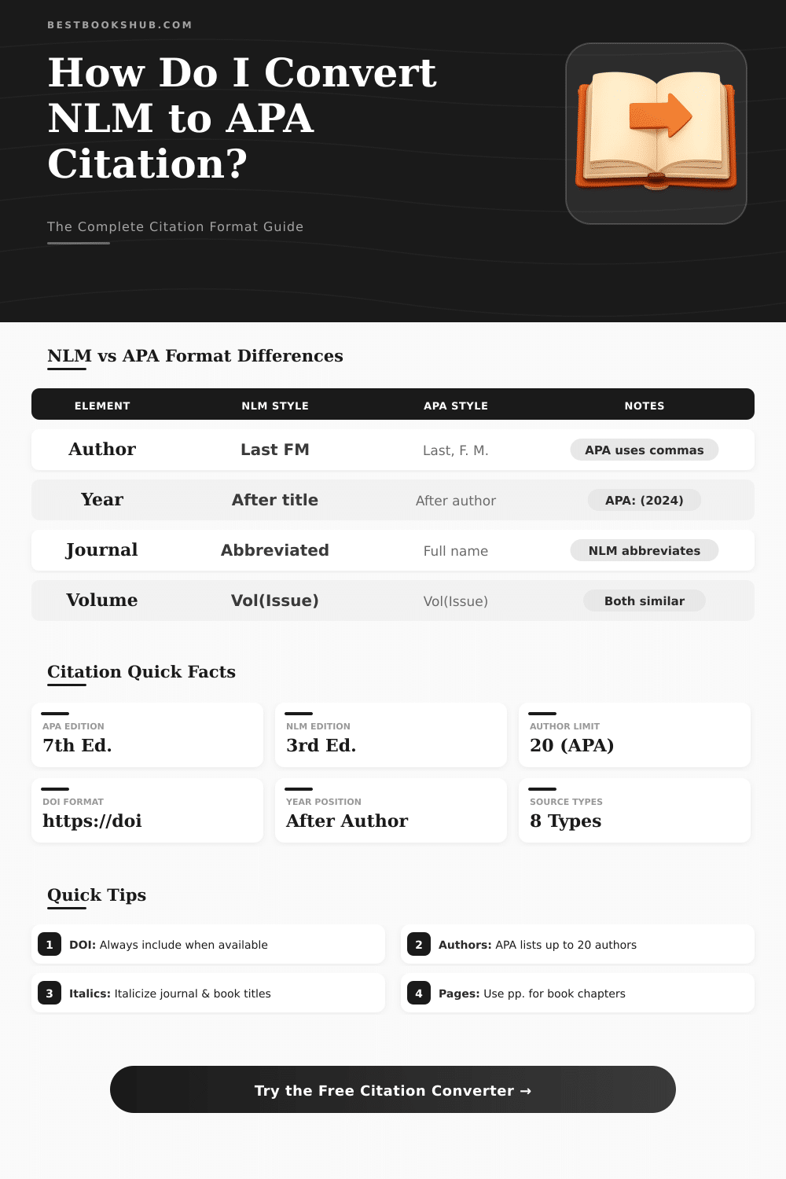Click the open book converter icon
786x1179 pixels.
[x=656, y=134]
